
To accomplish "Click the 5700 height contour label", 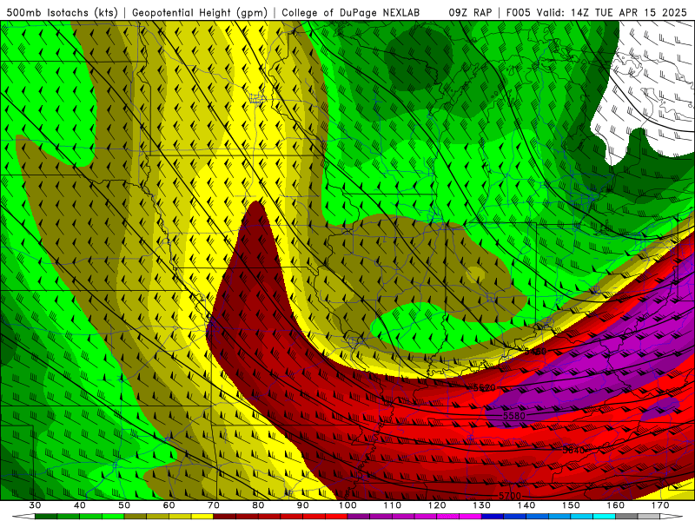I will click(x=510, y=496).
